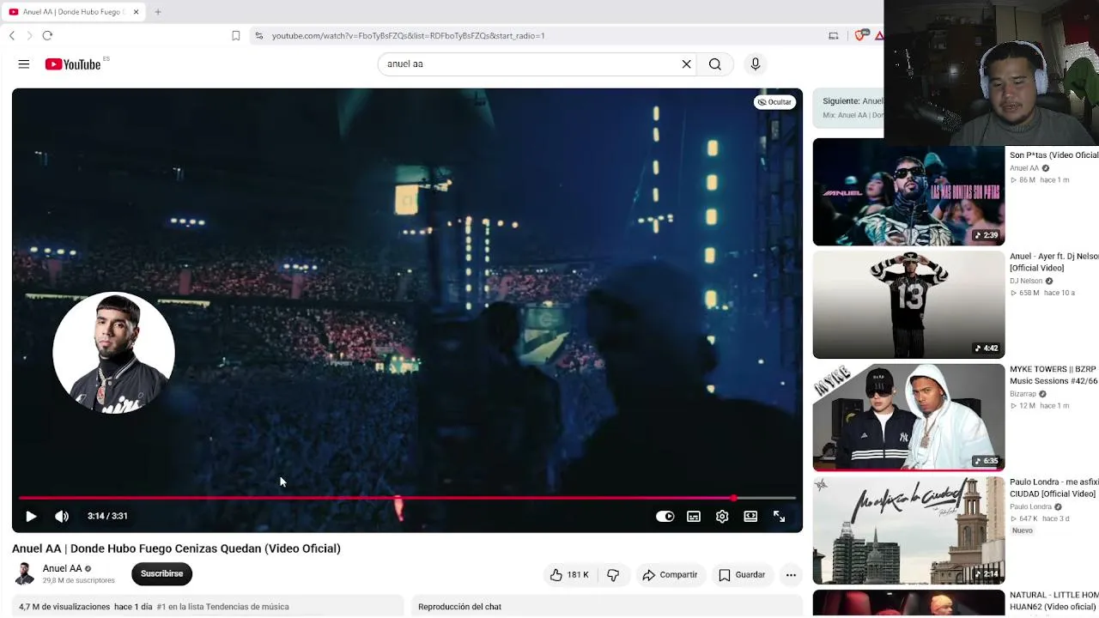Click the '3:14 / 3:31' time display
Image resolution: width=1099 pixels, height=618 pixels.
coord(107,516)
